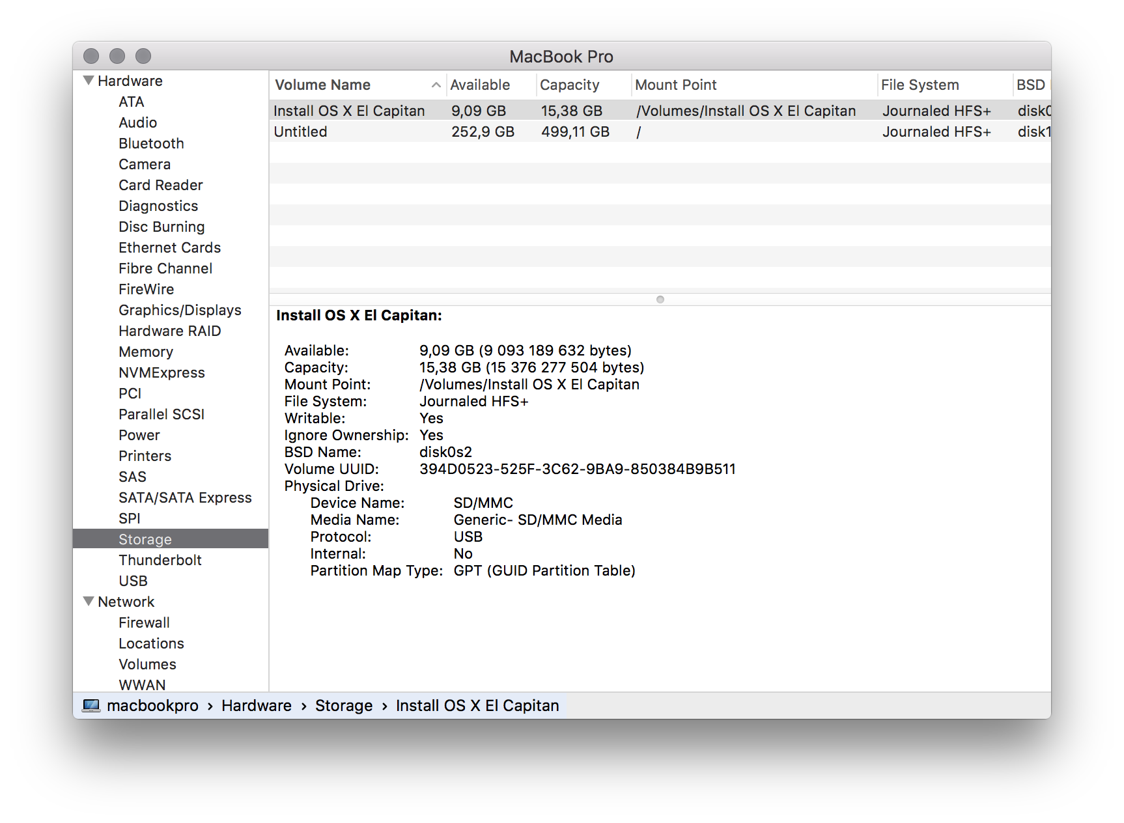Click the 15,38 GB capacity cell

572,111
